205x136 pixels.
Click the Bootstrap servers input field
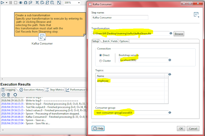[x=143, y=60]
